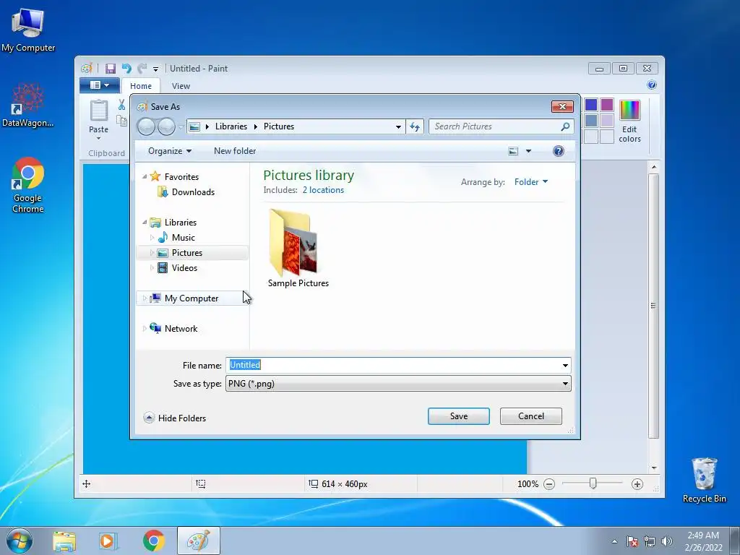Screen dimensions: 740x555
Task: Click the Forward button in Save As dialog
Action: click(x=166, y=126)
